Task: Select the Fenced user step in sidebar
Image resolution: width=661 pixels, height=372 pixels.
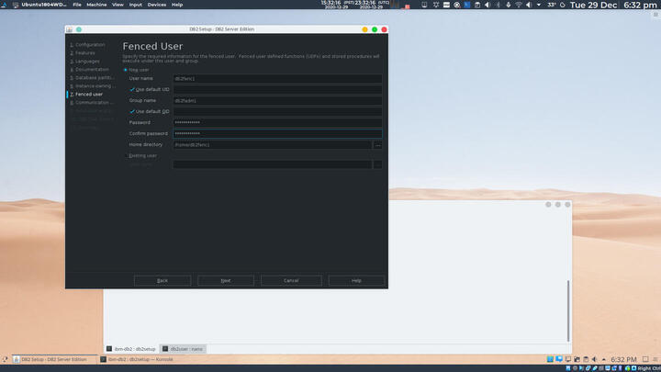Action: 86,94
